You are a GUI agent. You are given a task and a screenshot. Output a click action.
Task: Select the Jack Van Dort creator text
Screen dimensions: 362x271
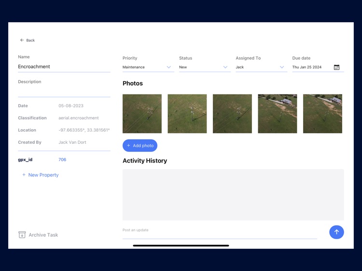(72, 142)
